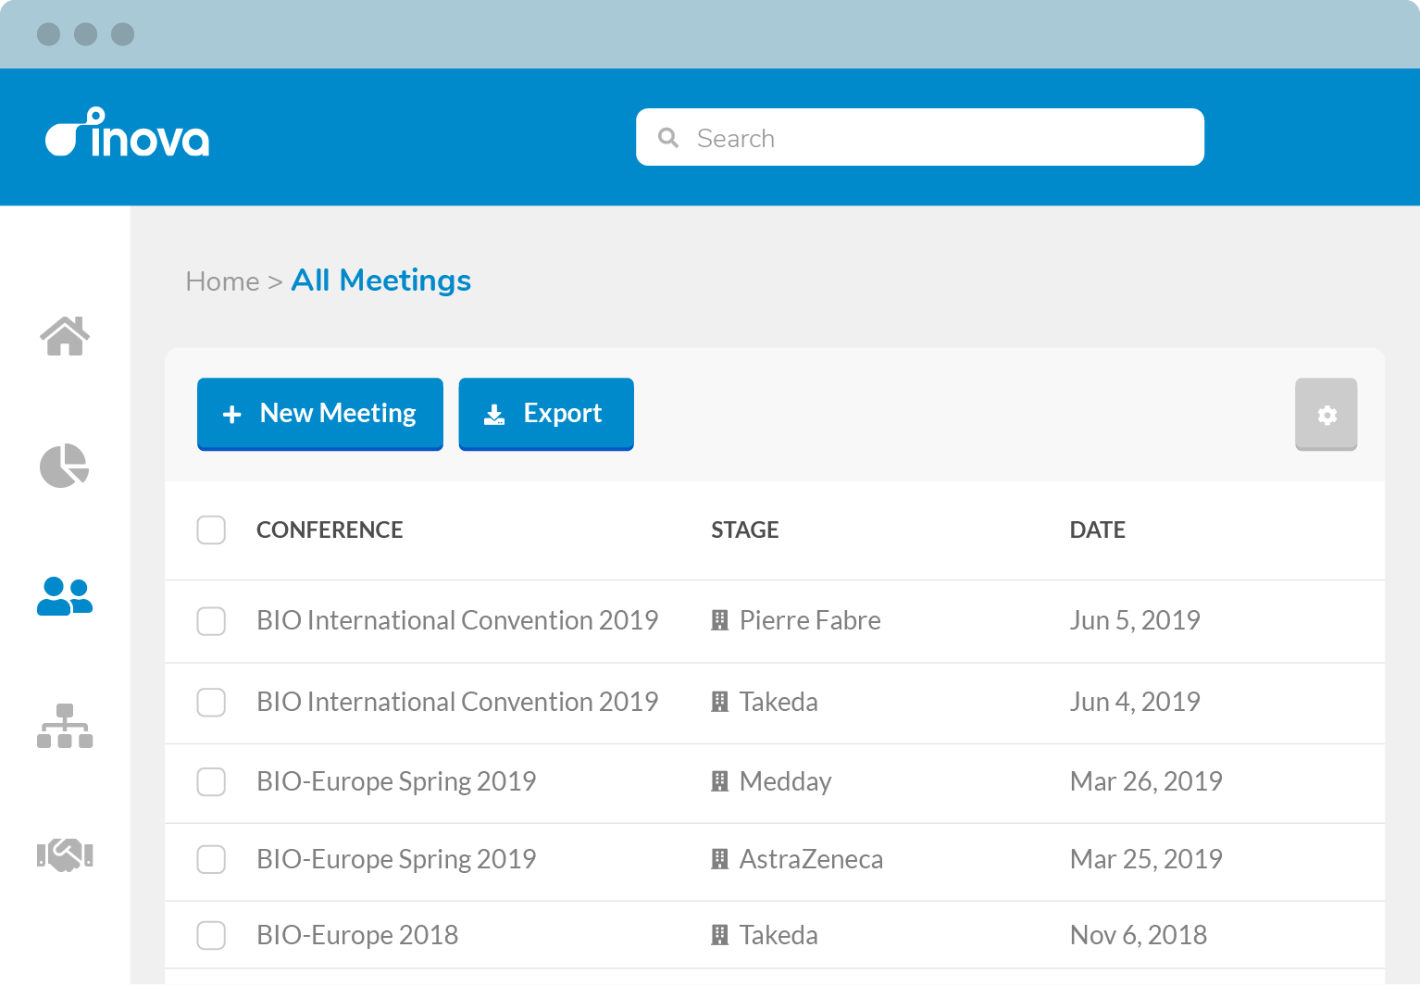1420x985 pixels.
Task: Open the pie chart analytics sidebar icon
Action: coord(65,466)
